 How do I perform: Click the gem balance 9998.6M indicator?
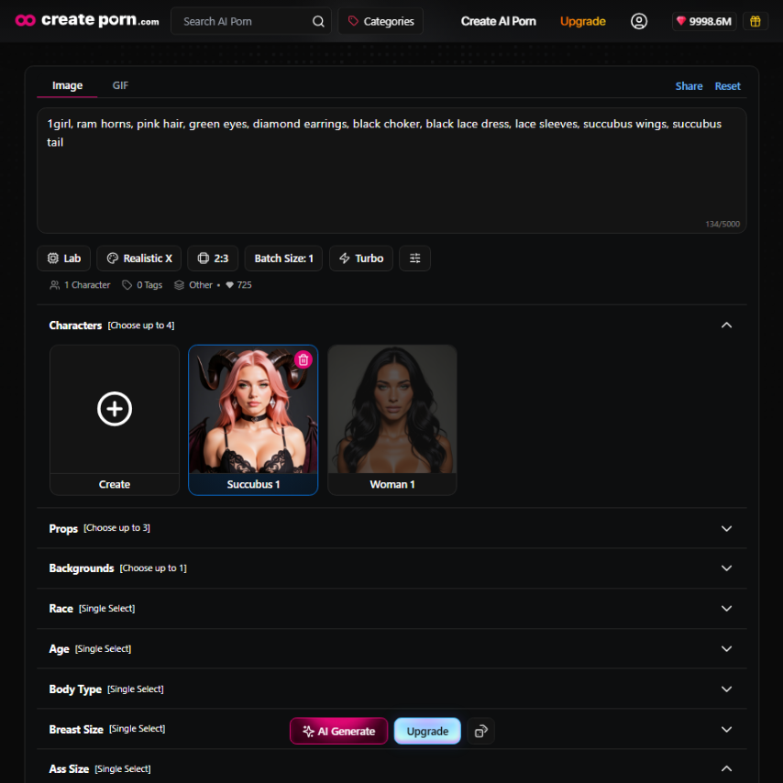click(x=704, y=21)
